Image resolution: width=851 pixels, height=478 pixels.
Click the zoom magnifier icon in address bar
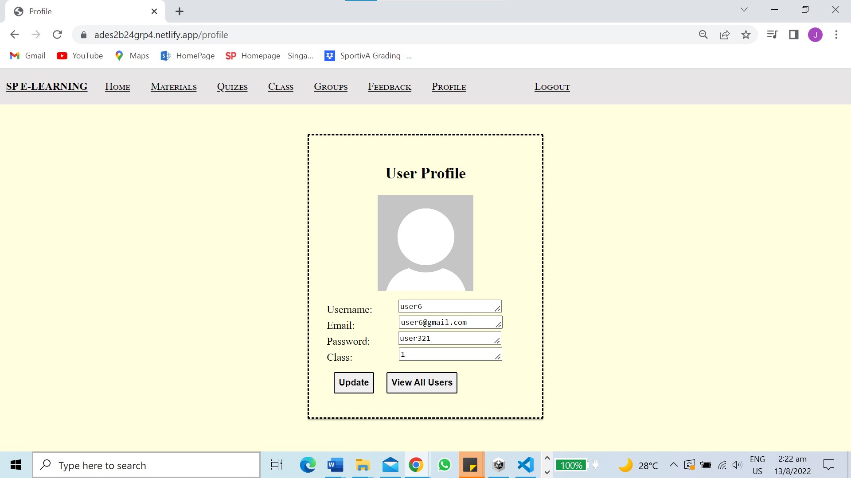click(x=703, y=35)
